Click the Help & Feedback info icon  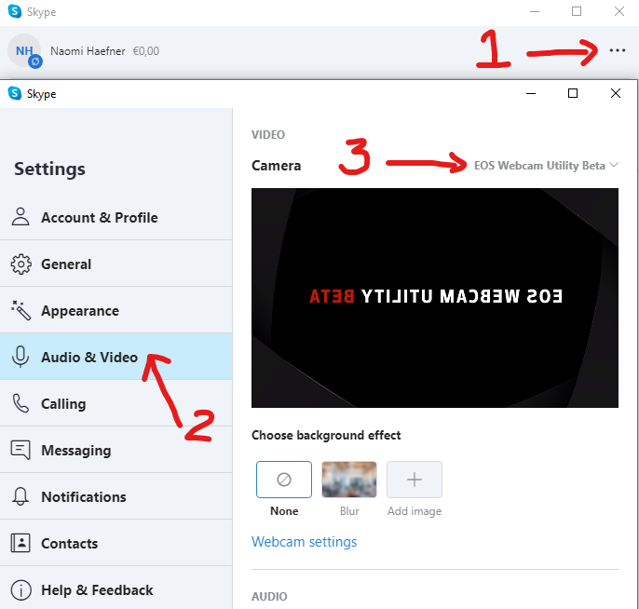coord(20,589)
